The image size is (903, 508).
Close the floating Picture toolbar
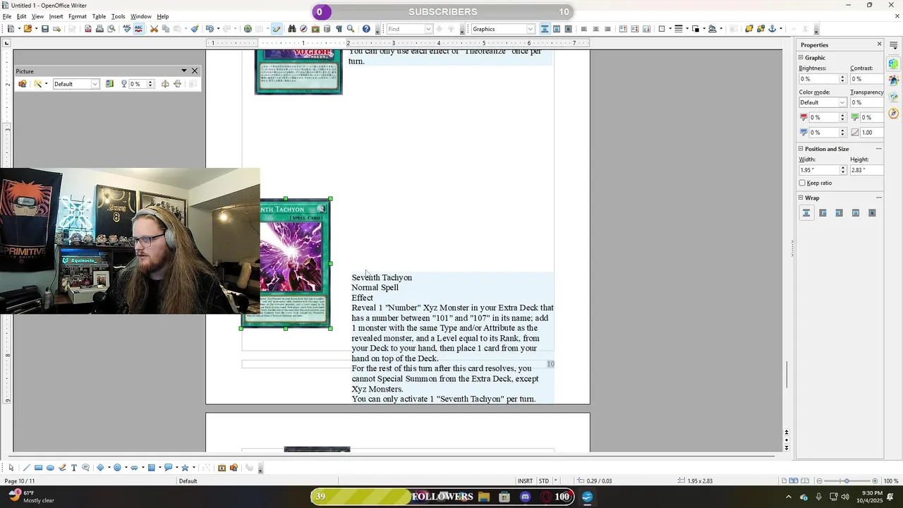pos(195,71)
